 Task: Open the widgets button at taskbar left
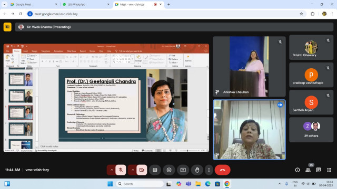point(7,184)
